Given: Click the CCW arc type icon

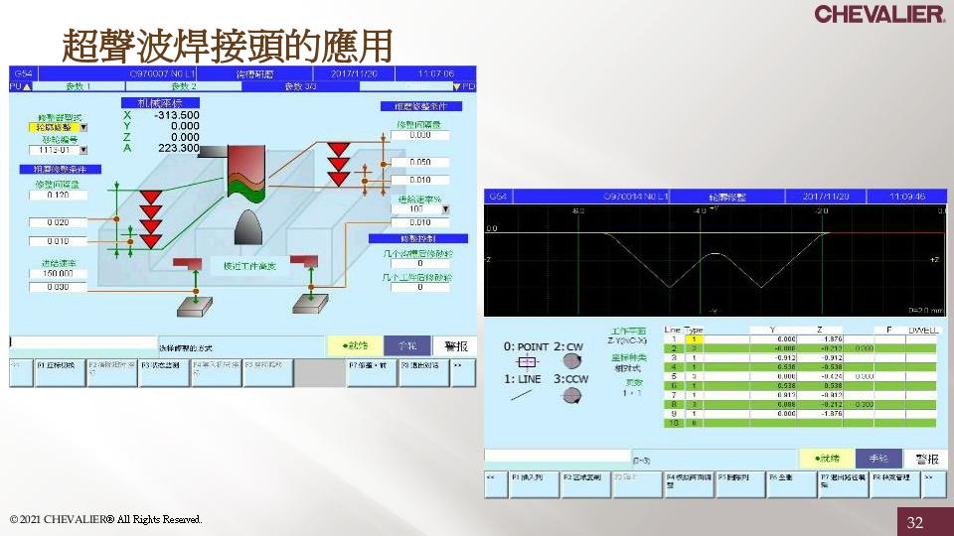Looking at the screenshot, I should (572, 395).
